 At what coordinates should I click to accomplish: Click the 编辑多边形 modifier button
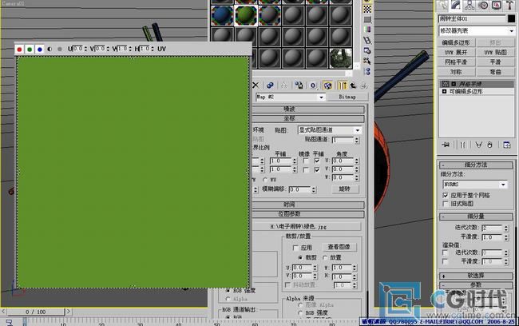[x=456, y=42]
